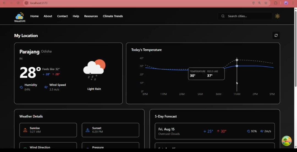Open the Help page link
The image size is (297, 152).
[76, 16]
